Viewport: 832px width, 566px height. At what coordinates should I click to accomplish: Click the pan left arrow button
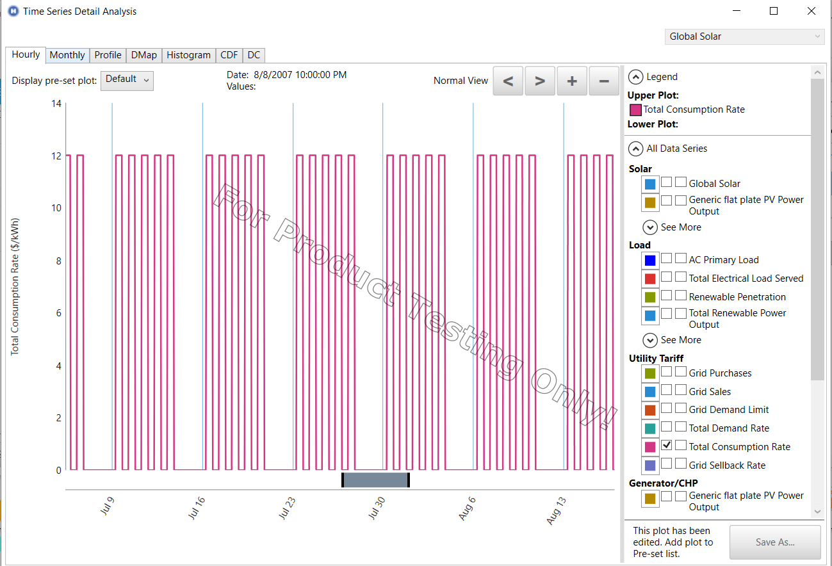[x=508, y=81]
